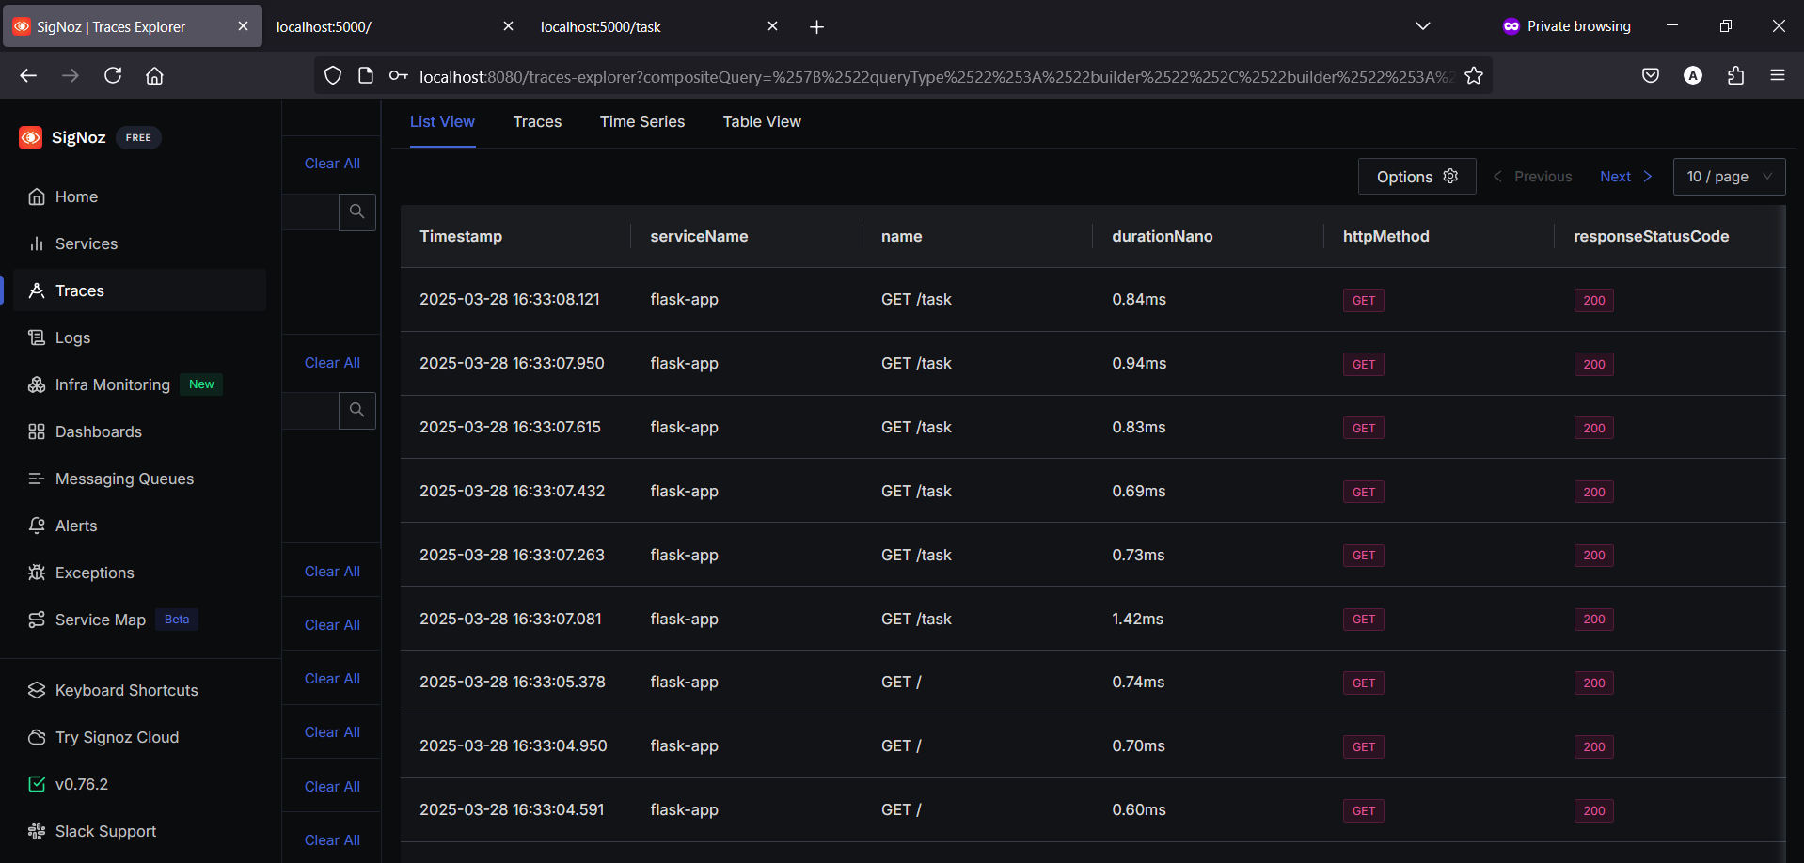Click the httpMethod column header
The width and height of the screenshot is (1804, 863).
coord(1385,236)
